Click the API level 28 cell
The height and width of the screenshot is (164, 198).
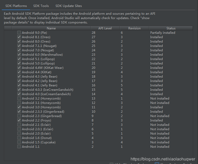point(93,33)
